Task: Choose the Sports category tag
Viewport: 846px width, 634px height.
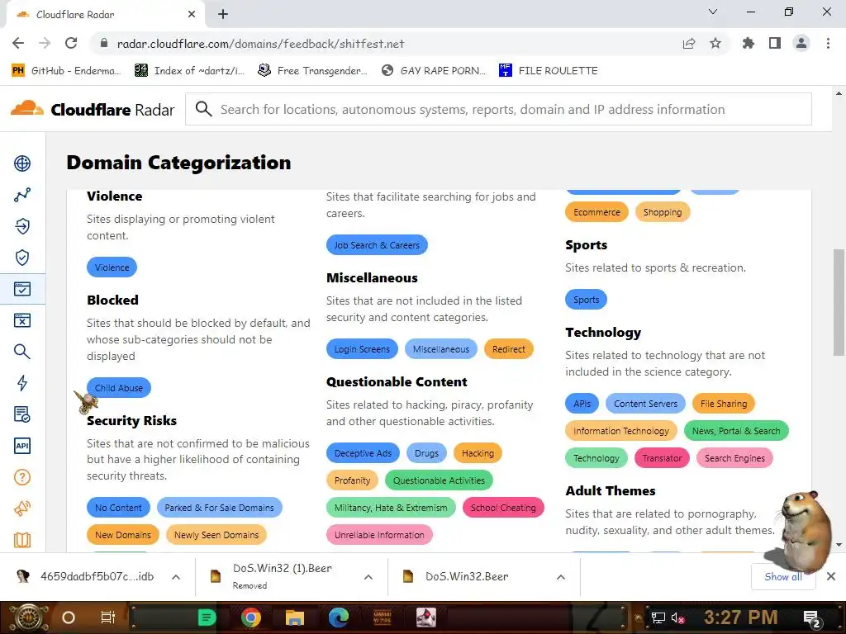Action: point(586,299)
